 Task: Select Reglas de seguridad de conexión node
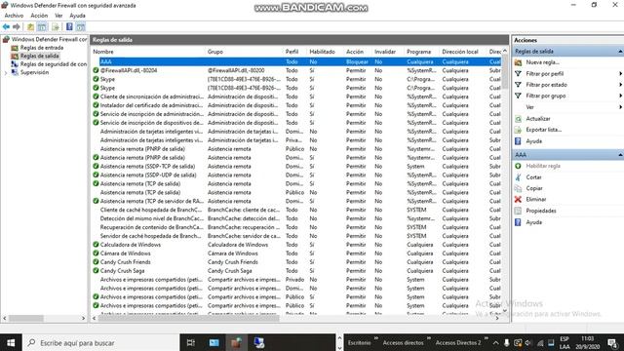pyautogui.click(x=54, y=64)
